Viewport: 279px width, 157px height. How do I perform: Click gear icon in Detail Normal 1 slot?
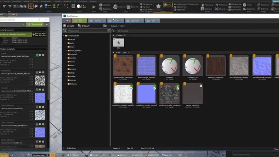pyautogui.click(x=40, y=124)
